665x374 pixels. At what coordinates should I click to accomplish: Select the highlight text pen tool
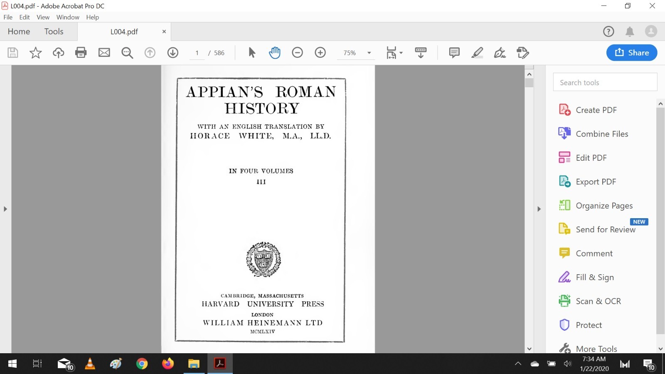pyautogui.click(x=477, y=53)
